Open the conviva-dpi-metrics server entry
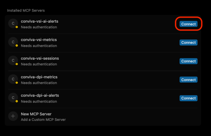 click(39, 77)
